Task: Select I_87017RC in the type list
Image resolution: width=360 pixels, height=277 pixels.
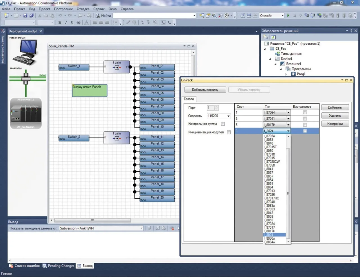Action: 271,198
